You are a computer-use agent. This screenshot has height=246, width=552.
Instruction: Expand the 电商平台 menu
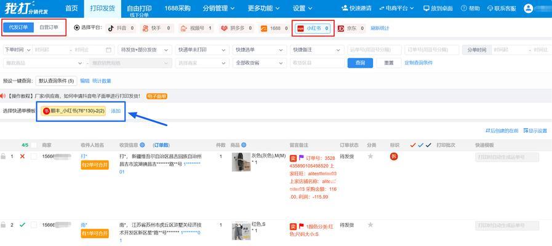point(397,9)
